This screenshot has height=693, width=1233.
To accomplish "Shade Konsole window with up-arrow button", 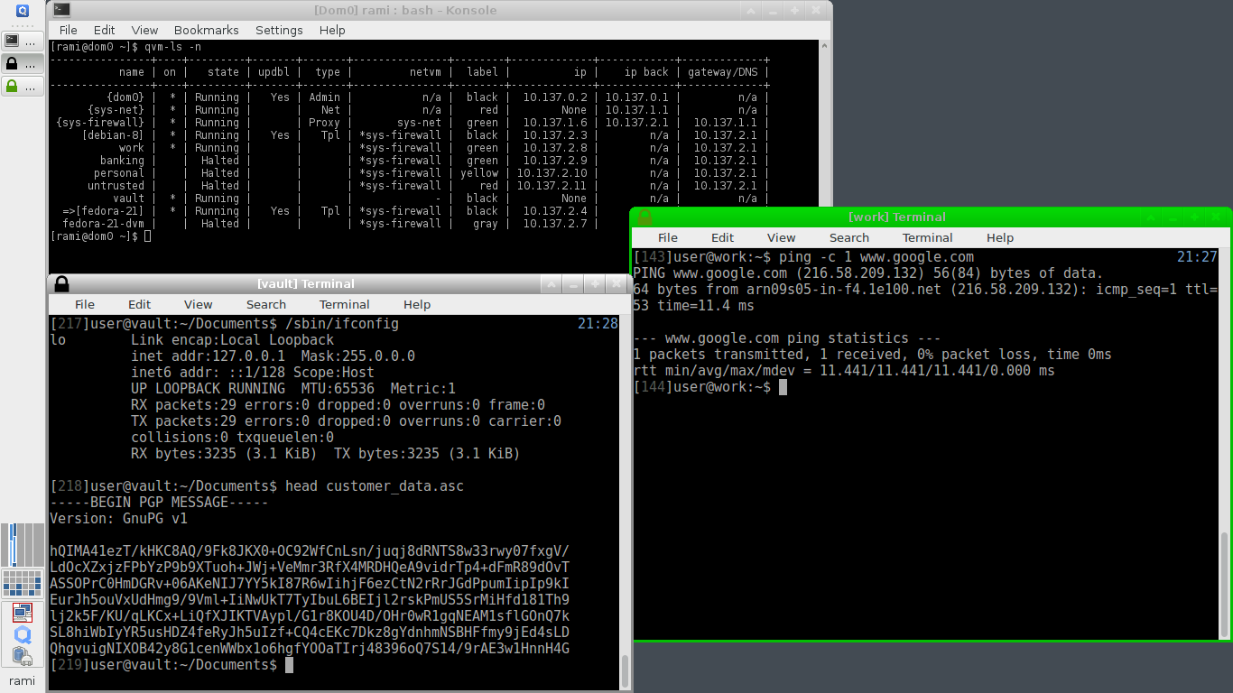I will click(750, 10).
